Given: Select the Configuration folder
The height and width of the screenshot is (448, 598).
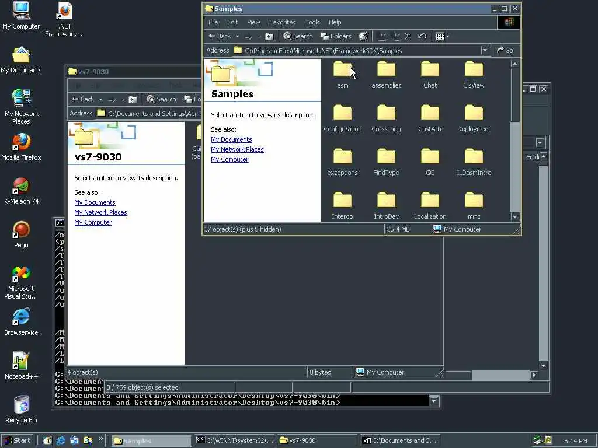Looking at the screenshot, I should click(x=342, y=118).
